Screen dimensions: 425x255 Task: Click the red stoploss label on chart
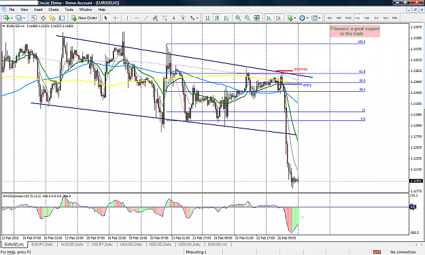click(x=301, y=69)
